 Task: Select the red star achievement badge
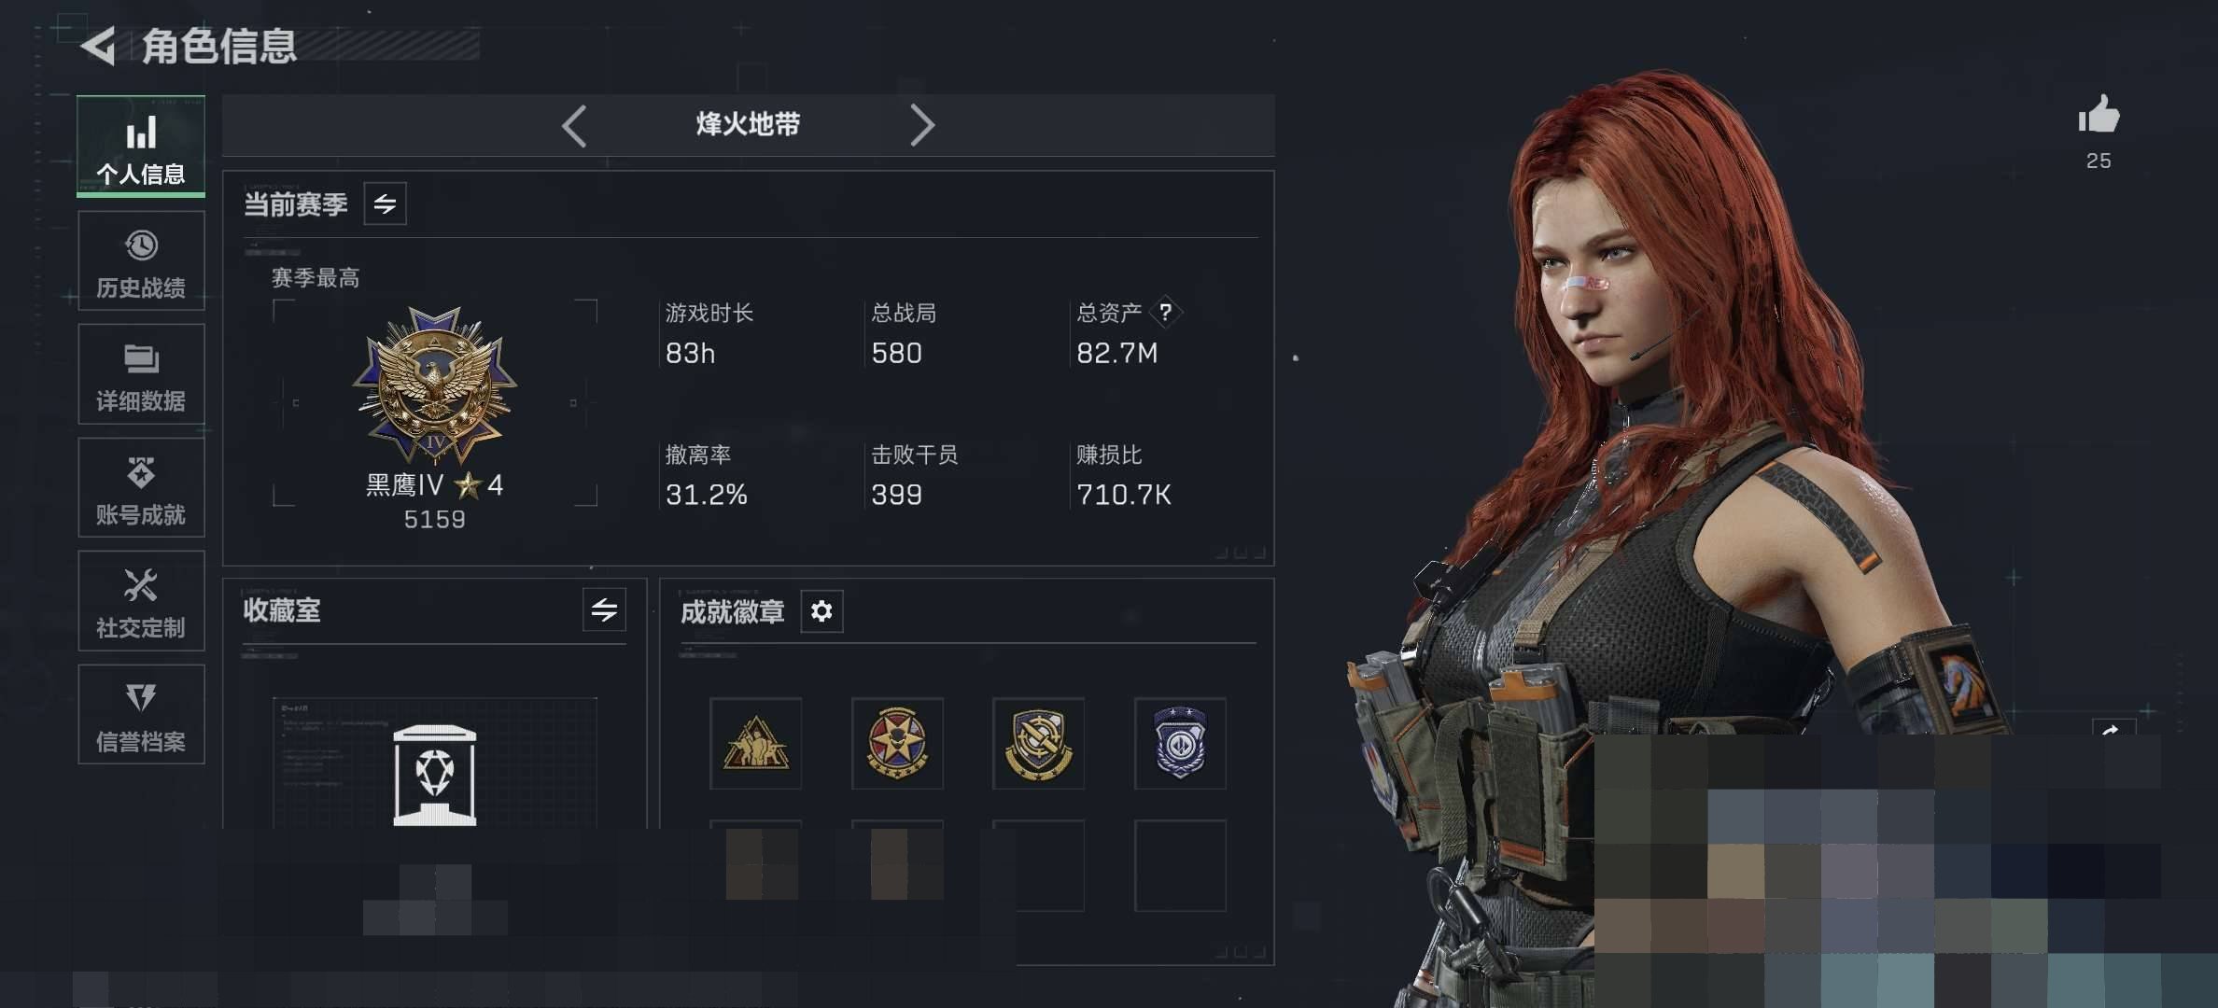[897, 744]
